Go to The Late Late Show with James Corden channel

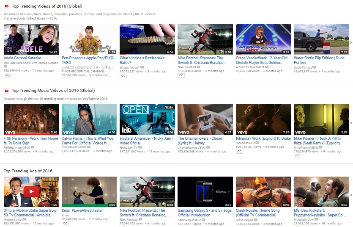tap(31, 63)
